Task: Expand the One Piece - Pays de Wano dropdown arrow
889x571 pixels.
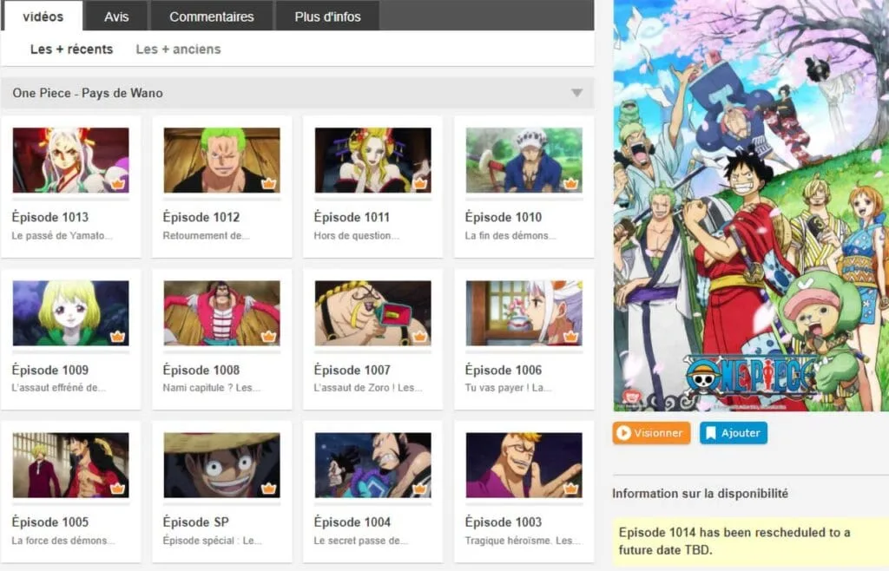Action: [x=576, y=93]
